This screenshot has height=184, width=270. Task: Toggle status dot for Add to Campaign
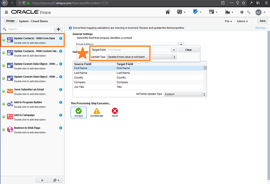4,117
